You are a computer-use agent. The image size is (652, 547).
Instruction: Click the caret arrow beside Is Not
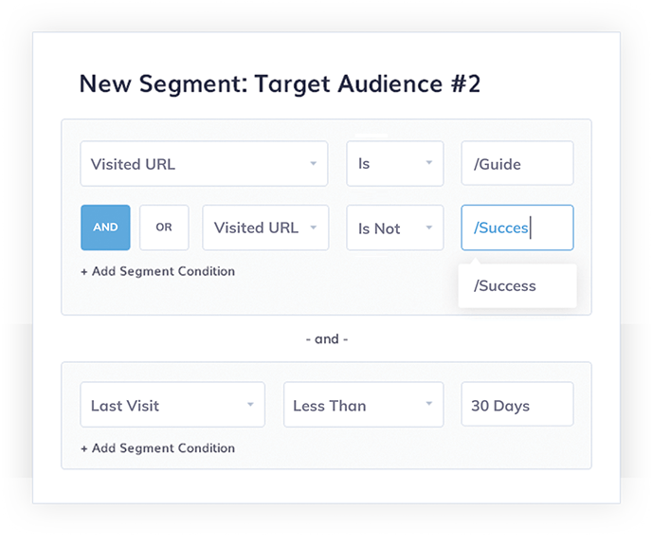pos(428,228)
